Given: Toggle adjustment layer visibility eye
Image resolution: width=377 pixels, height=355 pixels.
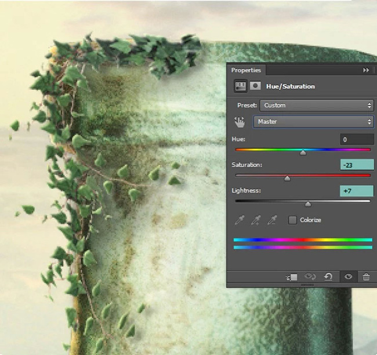Looking at the screenshot, I should pos(348,277).
